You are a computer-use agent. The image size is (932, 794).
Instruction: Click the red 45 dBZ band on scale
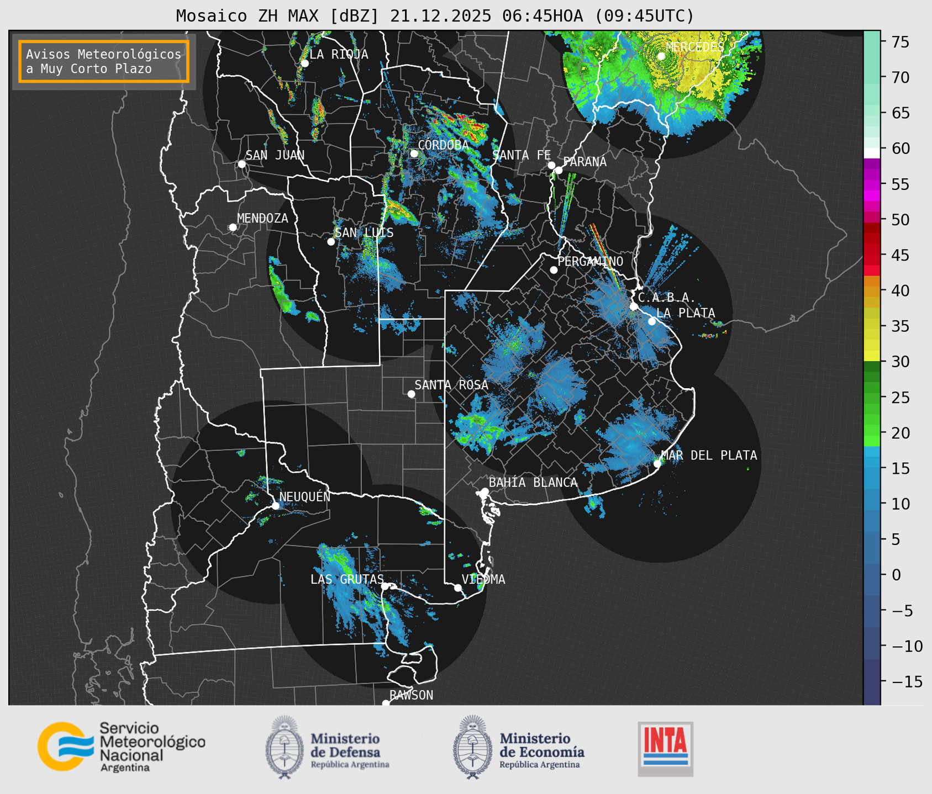[x=871, y=254]
